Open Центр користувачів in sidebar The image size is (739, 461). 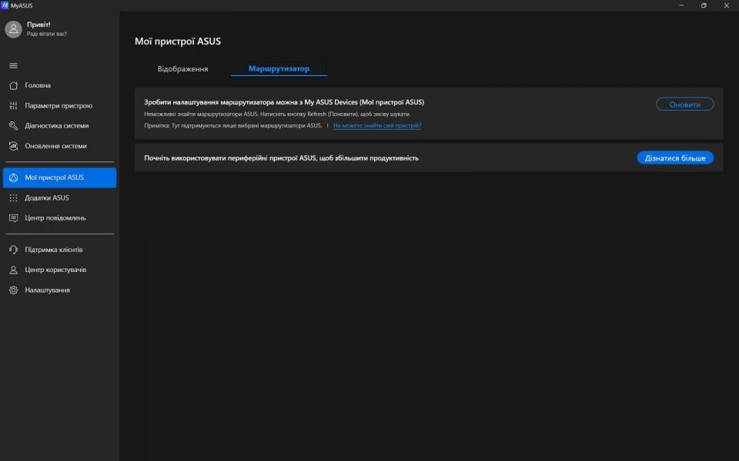pyautogui.click(x=59, y=270)
